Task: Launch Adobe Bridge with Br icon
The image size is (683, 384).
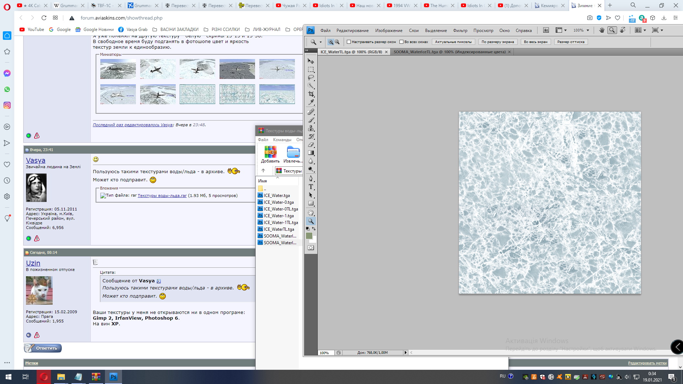Action: pos(546,30)
